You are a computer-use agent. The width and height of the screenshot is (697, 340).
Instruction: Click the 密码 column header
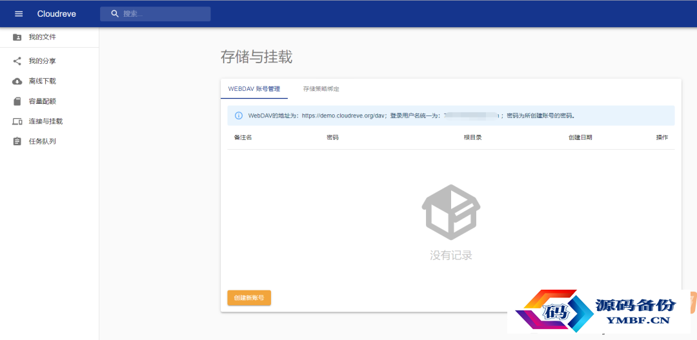click(x=332, y=137)
